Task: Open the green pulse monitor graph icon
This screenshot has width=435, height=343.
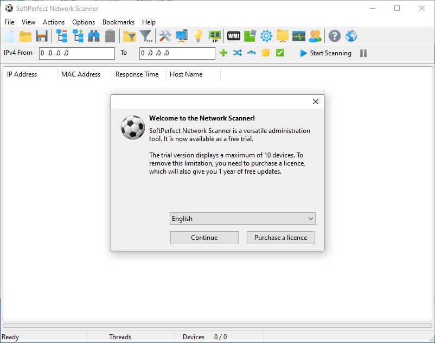Action: click(299, 36)
